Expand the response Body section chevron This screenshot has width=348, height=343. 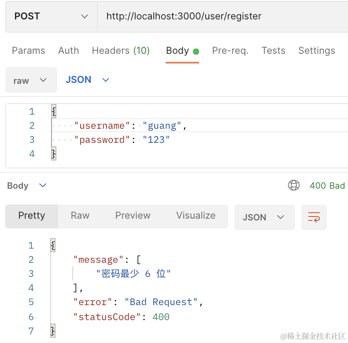(43, 186)
